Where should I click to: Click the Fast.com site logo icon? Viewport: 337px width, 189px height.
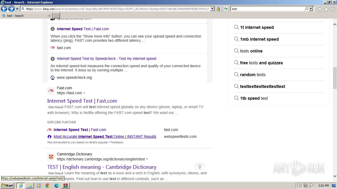pos(51,91)
